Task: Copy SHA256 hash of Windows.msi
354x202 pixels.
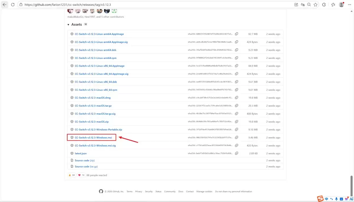Action: point(236,138)
